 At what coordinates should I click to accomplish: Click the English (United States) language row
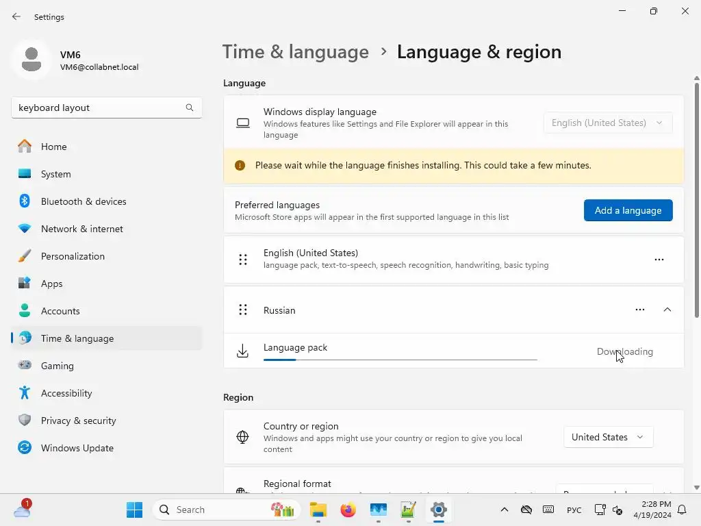[x=453, y=260]
